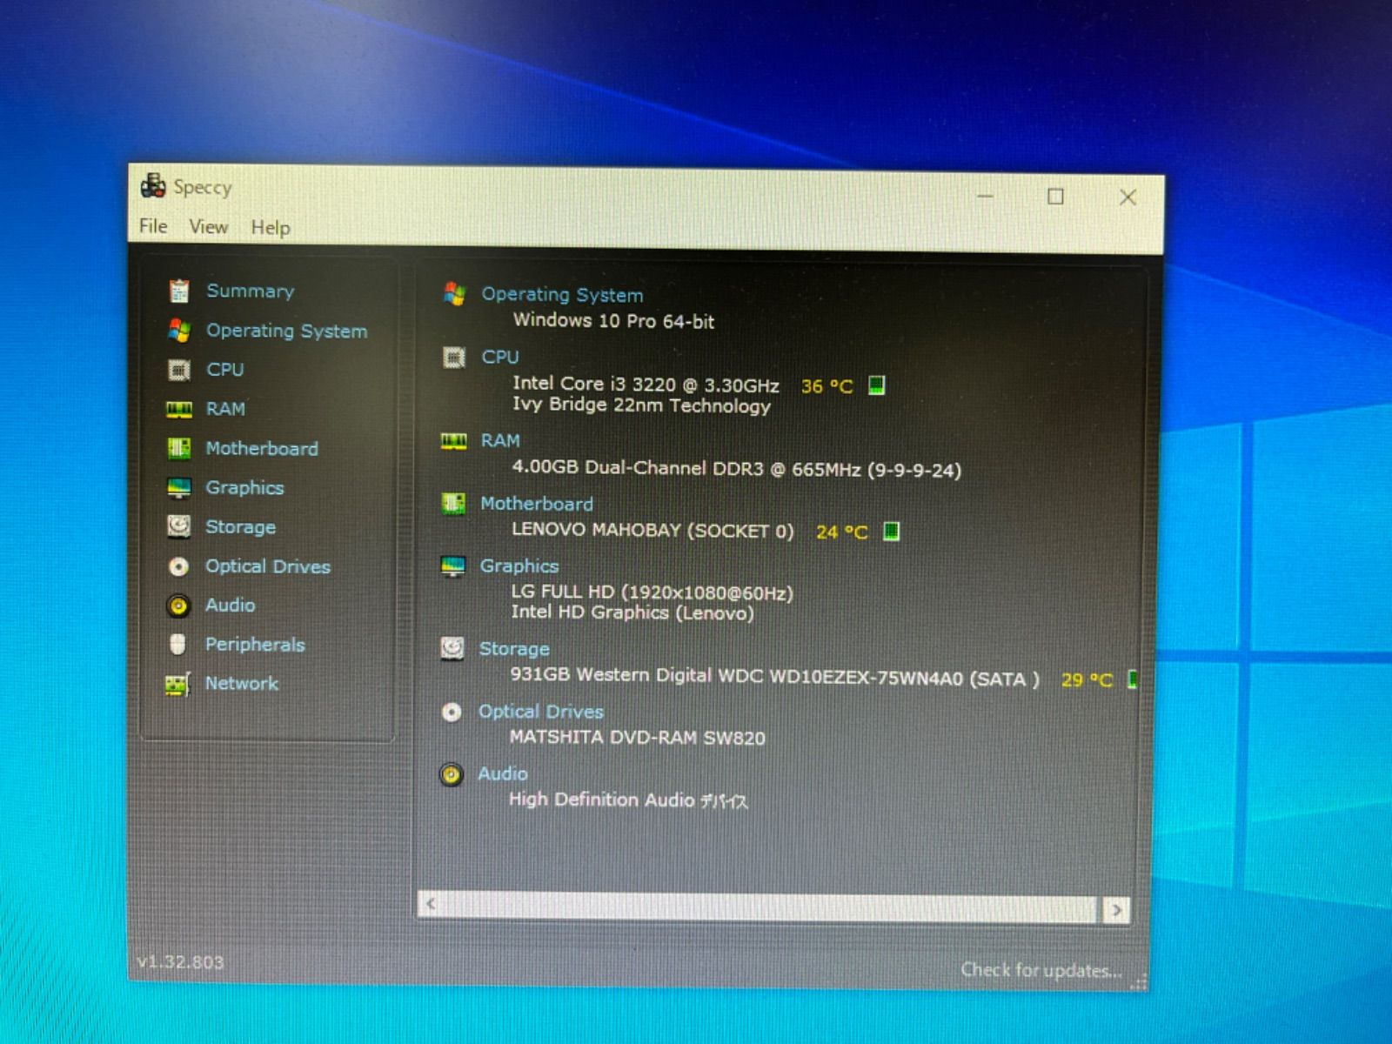Select Operating System in the sidebar

coord(286,331)
